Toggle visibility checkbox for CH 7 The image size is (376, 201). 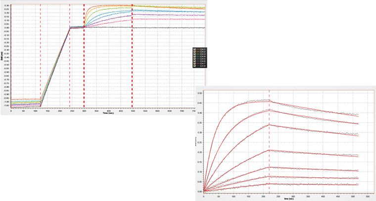pos(194,65)
